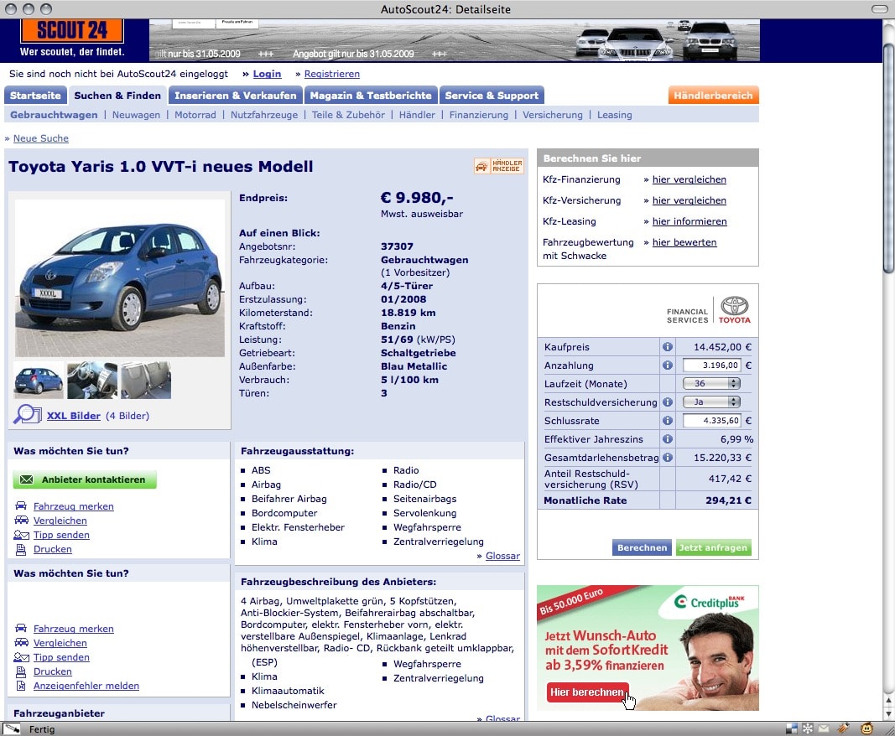Click the window toolbar toggle pill in title bar
This screenshot has width=895, height=736.
click(x=880, y=9)
